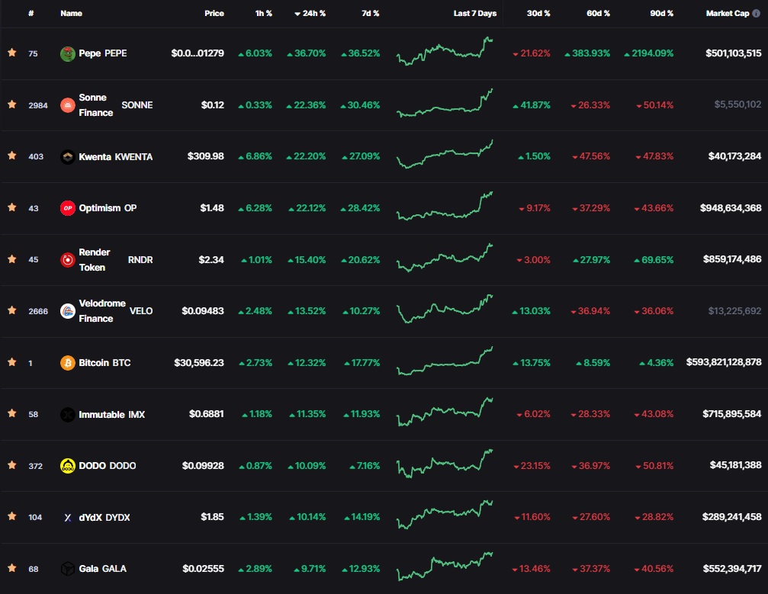The width and height of the screenshot is (768, 594).
Task: Sort by the 24h % column
Action: coord(310,13)
